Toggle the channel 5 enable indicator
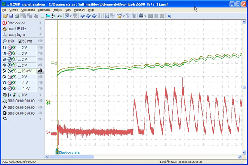The height and width of the screenshot is (165, 248). [x=10, y=71]
